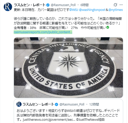Open the @washingtonpost mention
The height and width of the screenshot is (123, 128).
(x=92, y=10)
